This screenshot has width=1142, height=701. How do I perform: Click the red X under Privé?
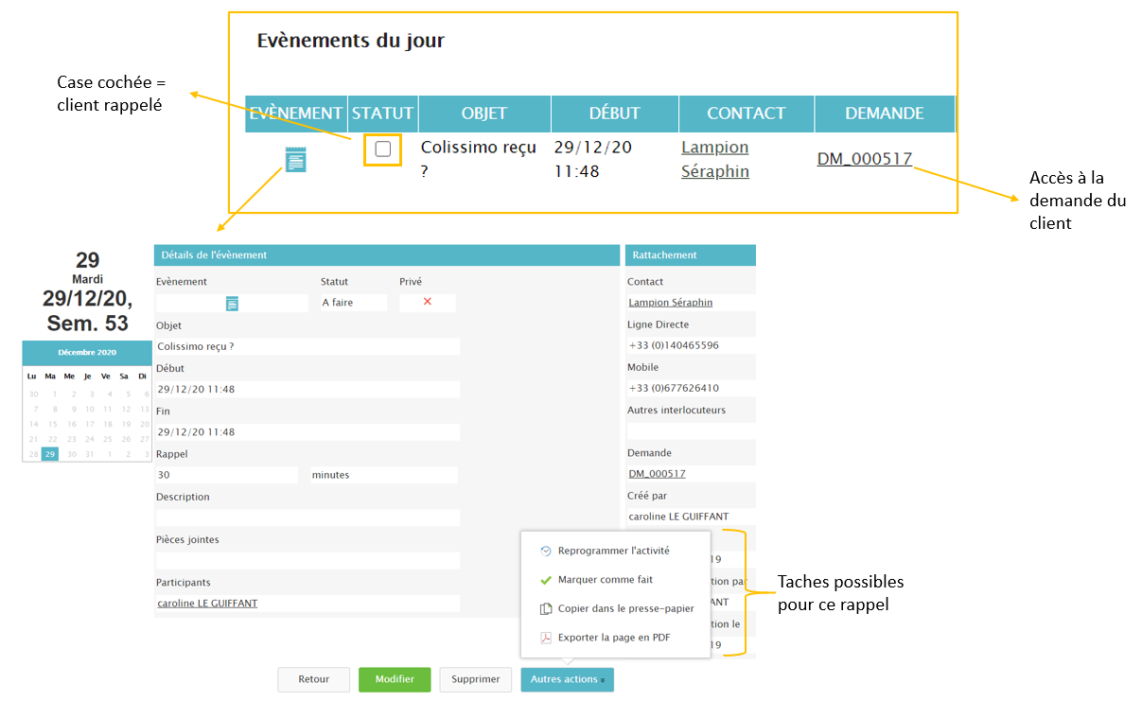point(427,302)
